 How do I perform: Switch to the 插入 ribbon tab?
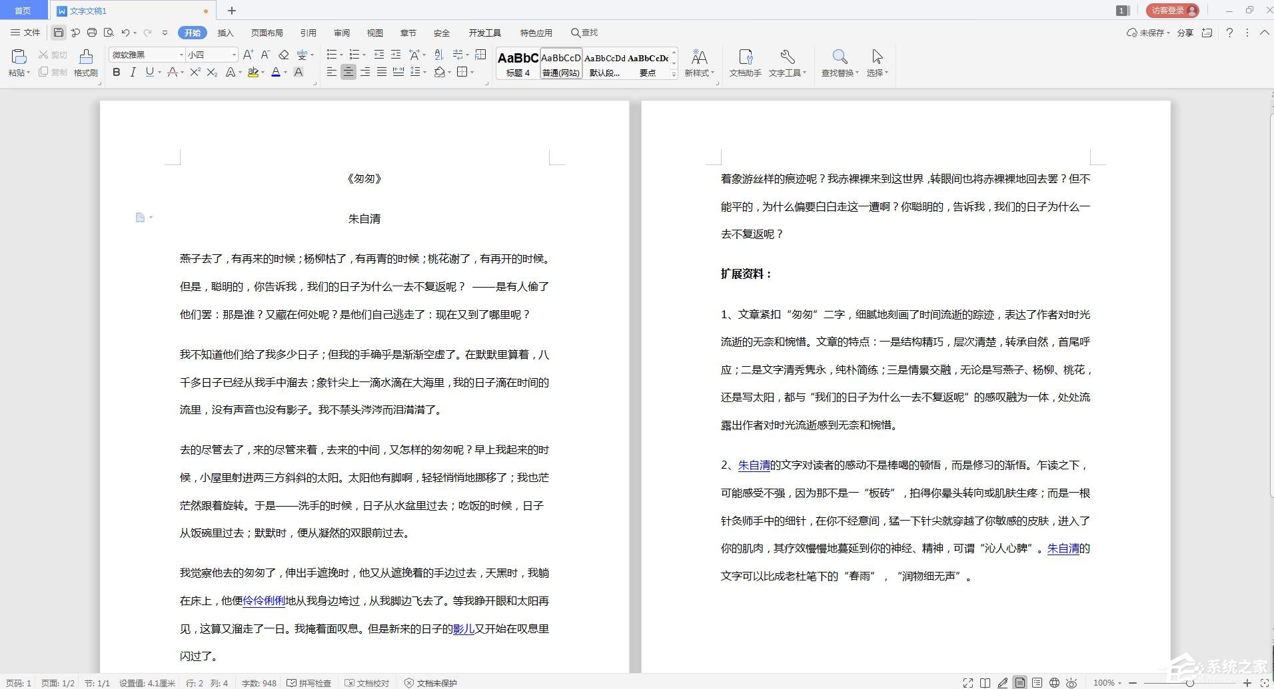point(225,32)
